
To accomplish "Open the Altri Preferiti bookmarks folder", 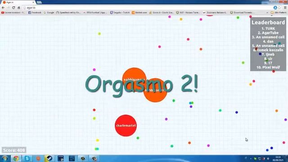I will [279, 13].
